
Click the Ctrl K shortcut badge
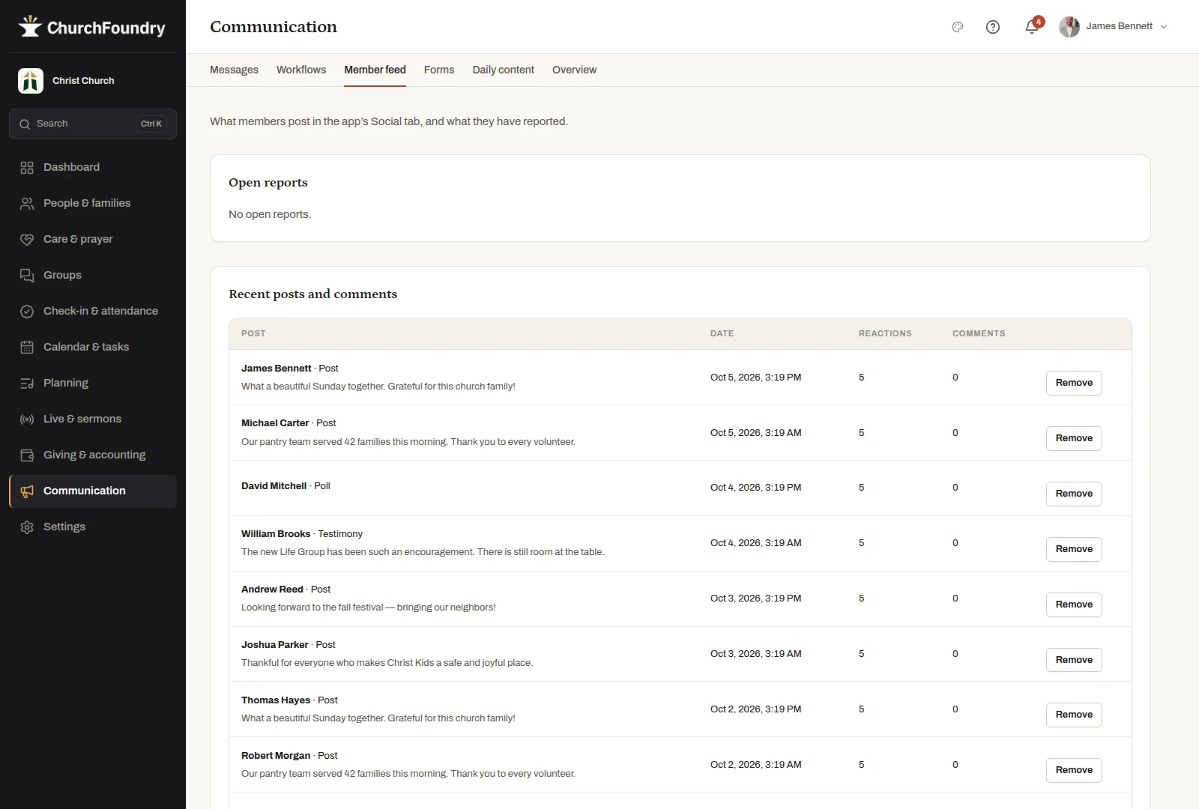(151, 124)
